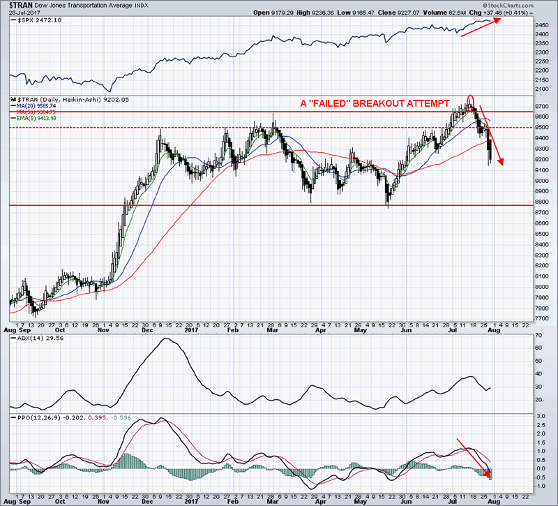The height and width of the screenshot is (506, 558).
Task: Open the StockCharts.com credit at top right
Action: (x=508, y=5)
